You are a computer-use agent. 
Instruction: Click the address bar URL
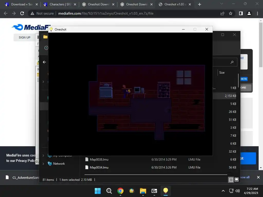click(106, 13)
